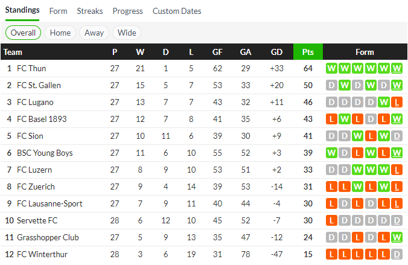Open the Progress tab
This screenshot has width=408, height=265.
click(x=127, y=11)
